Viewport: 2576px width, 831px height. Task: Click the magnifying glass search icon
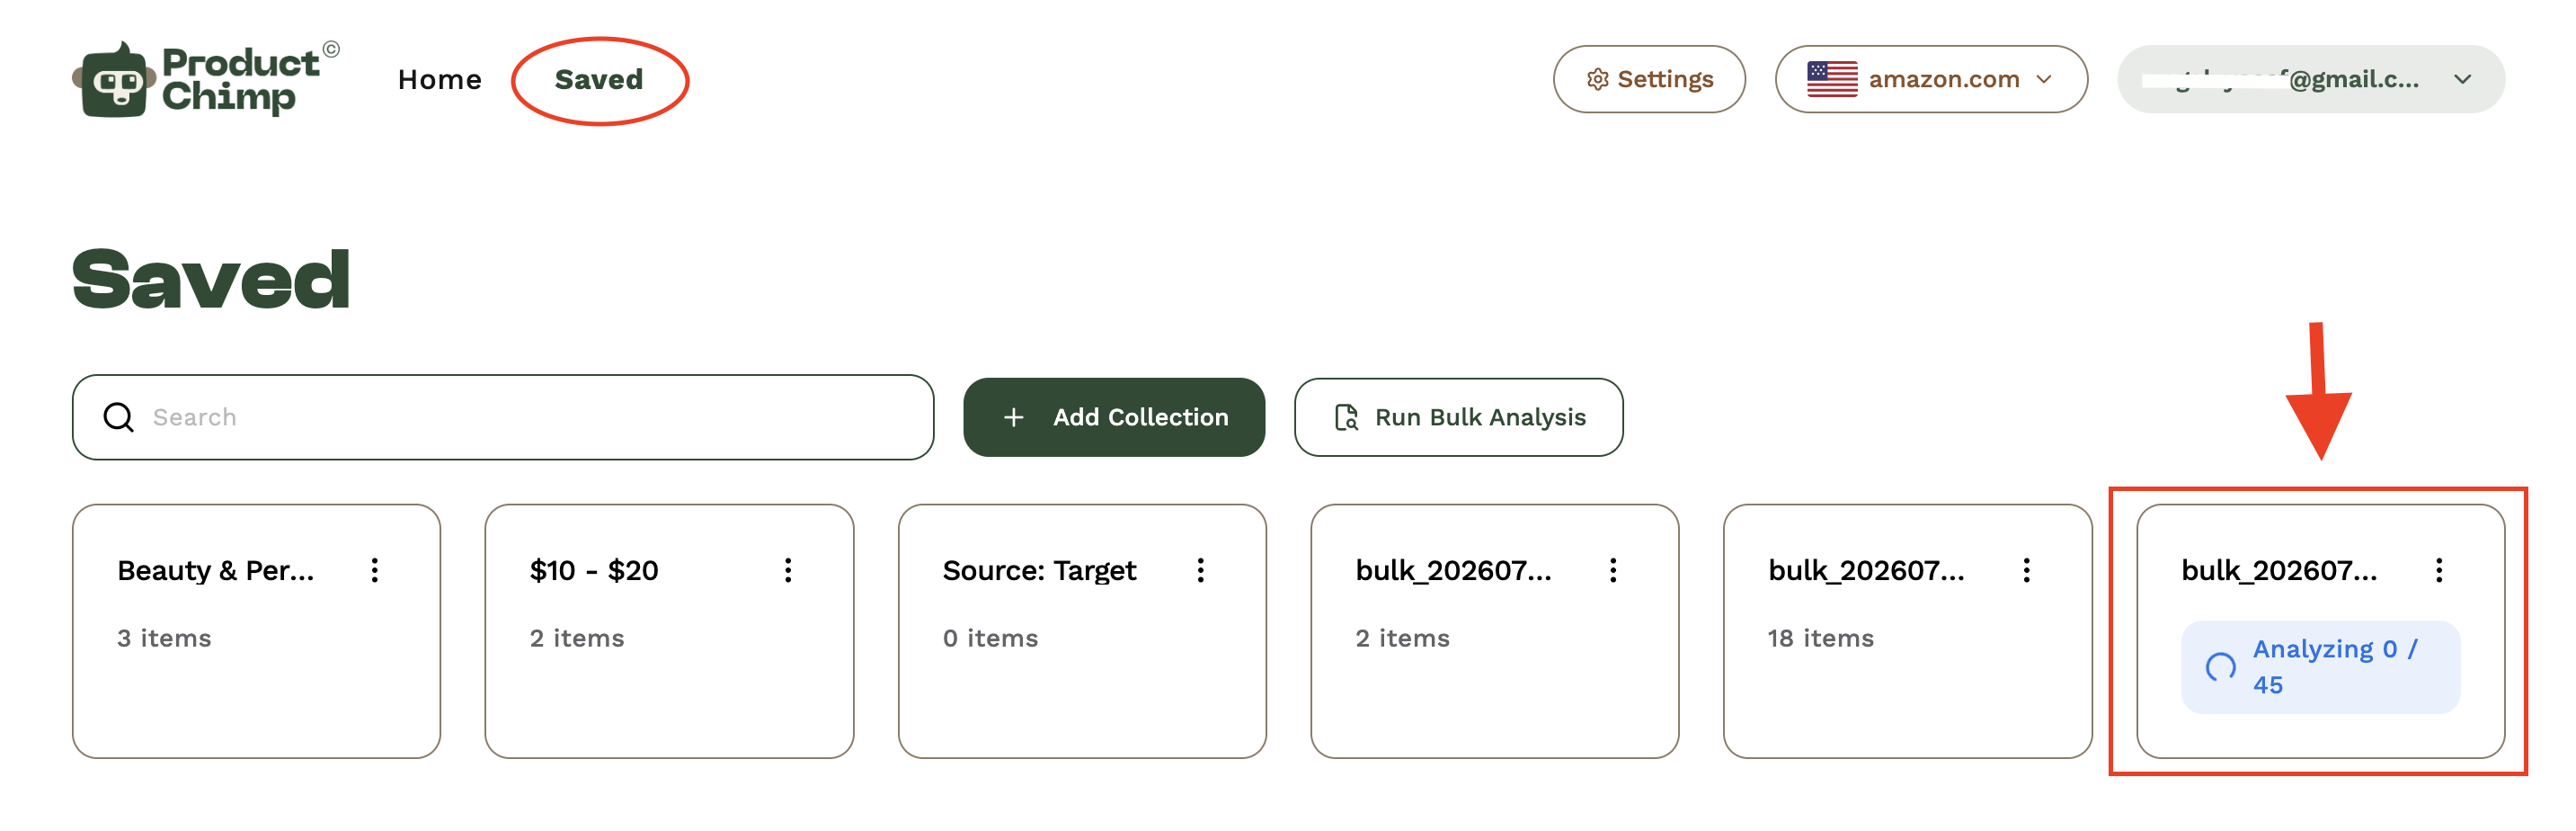point(119,417)
